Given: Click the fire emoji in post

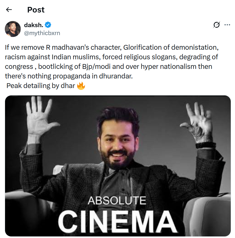Looking at the screenshot, I should (81, 86).
